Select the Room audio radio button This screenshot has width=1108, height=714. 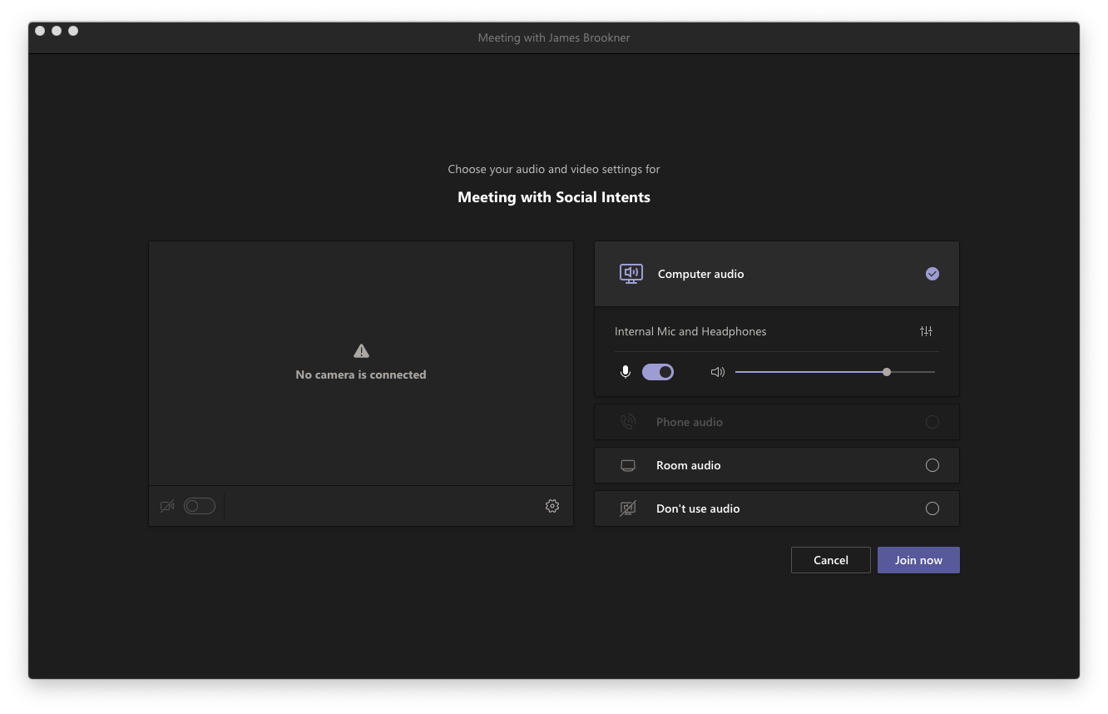[x=932, y=465]
